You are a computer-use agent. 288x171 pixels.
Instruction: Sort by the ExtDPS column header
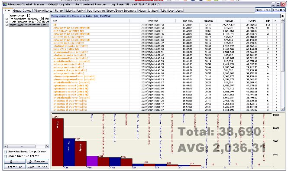pos(252,21)
